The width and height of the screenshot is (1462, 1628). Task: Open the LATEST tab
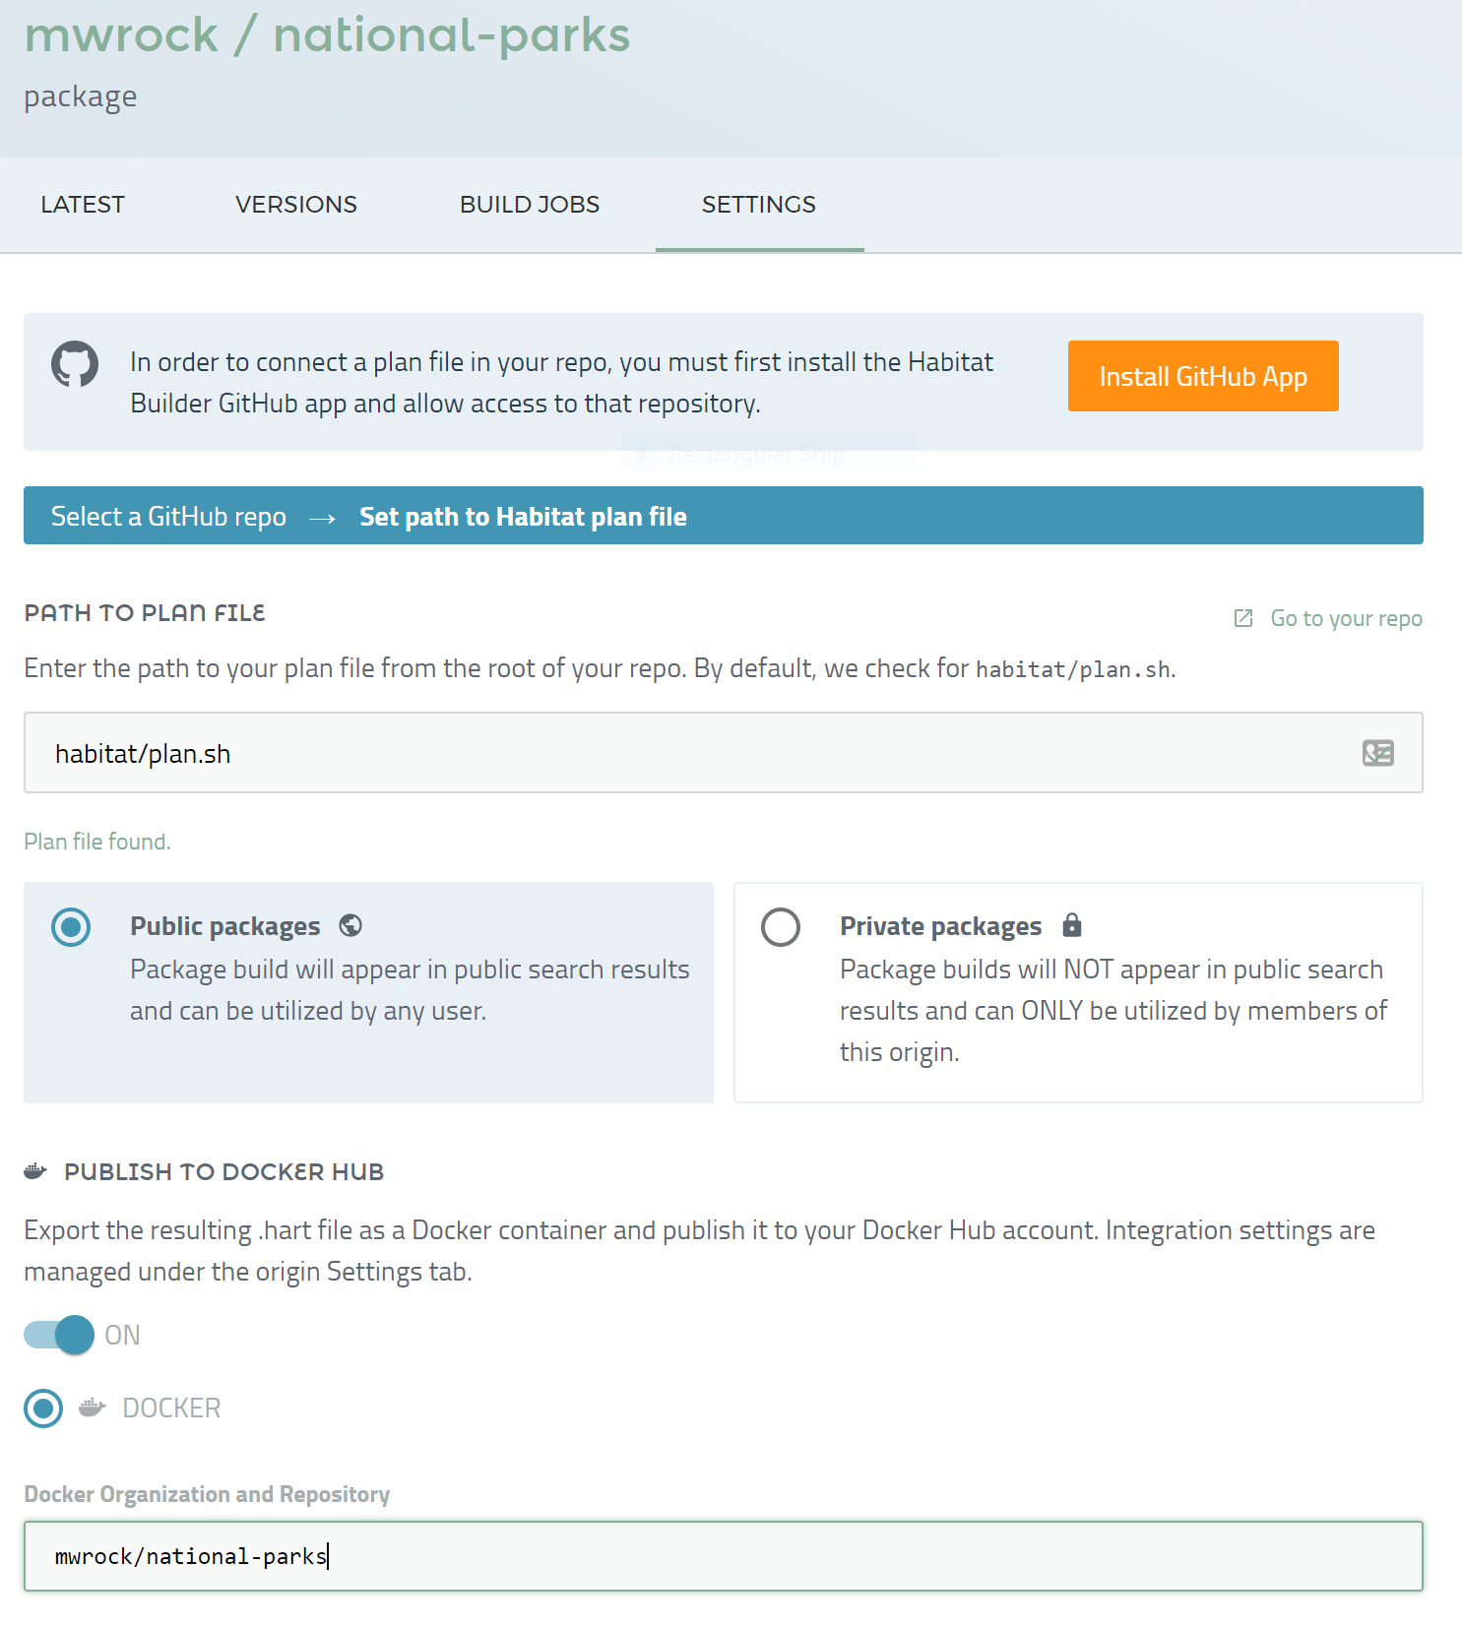pyautogui.click(x=83, y=205)
